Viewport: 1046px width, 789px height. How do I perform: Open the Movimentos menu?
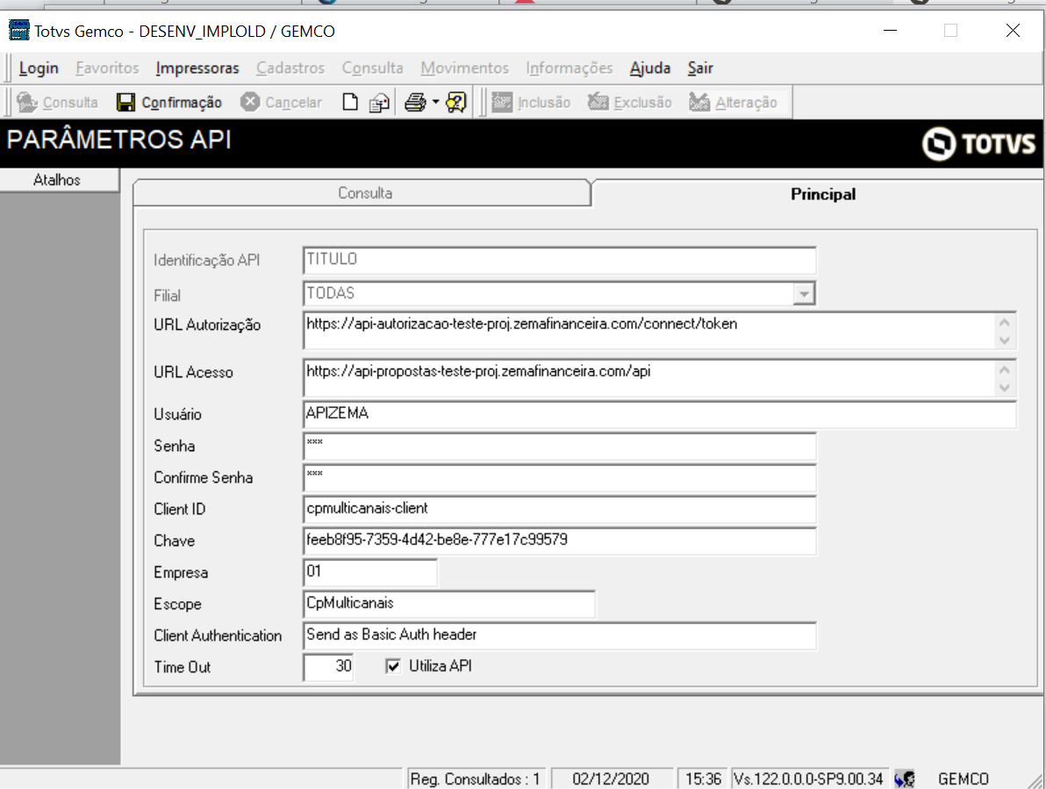464,68
